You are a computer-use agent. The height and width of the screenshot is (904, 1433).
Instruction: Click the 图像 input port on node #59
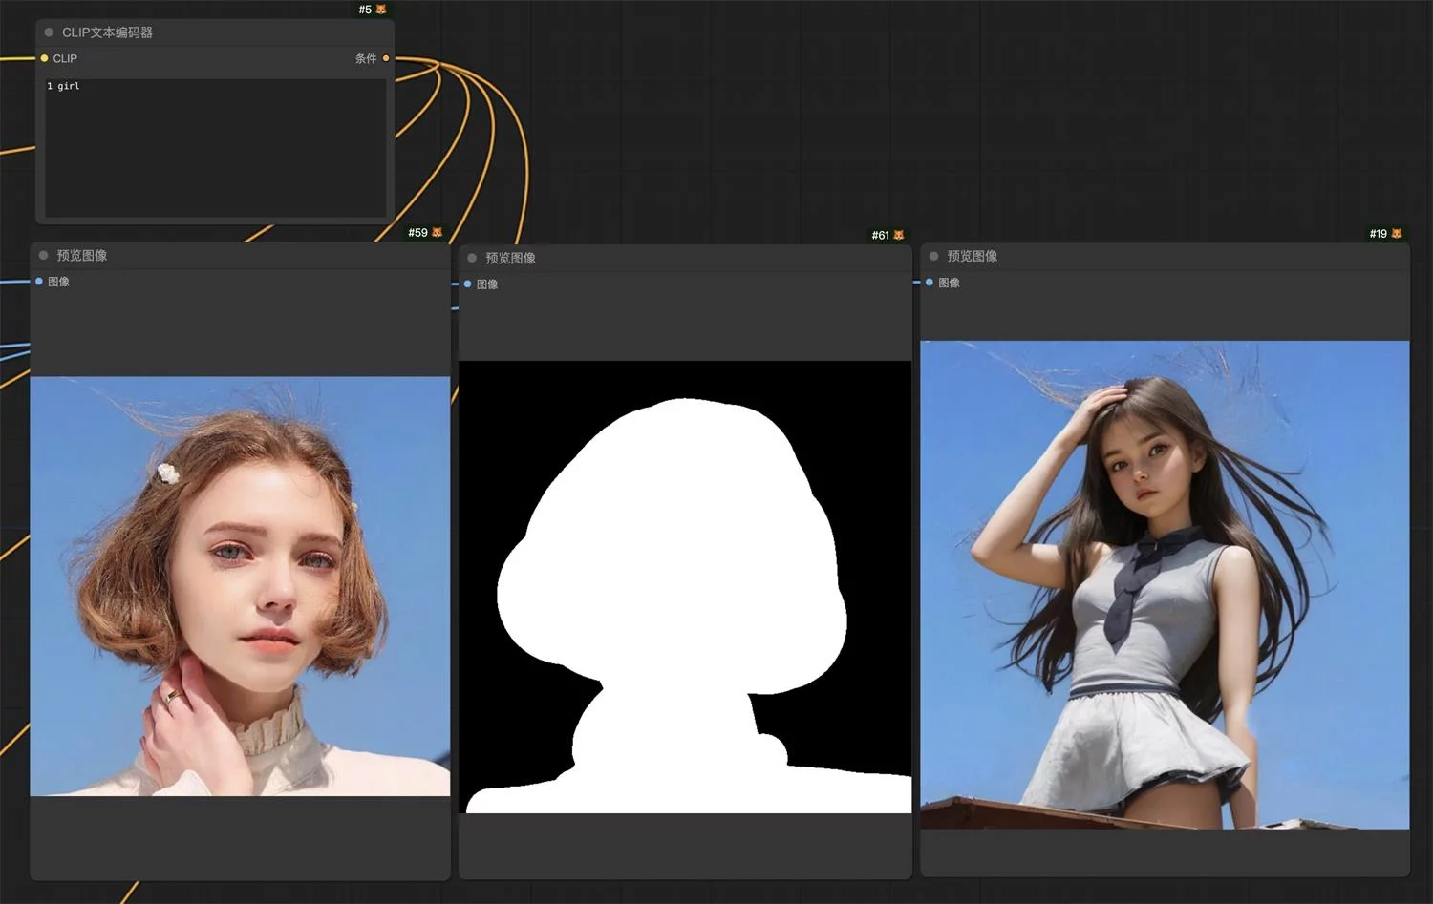39,282
